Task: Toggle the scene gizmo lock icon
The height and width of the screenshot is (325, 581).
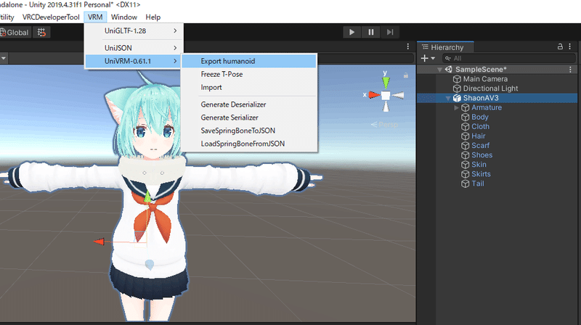Action: pos(406,75)
